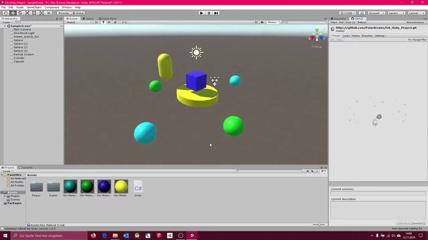428x240 pixels.
Task: Select Cylinder in Hierarchy
Action: coord(19,58)
